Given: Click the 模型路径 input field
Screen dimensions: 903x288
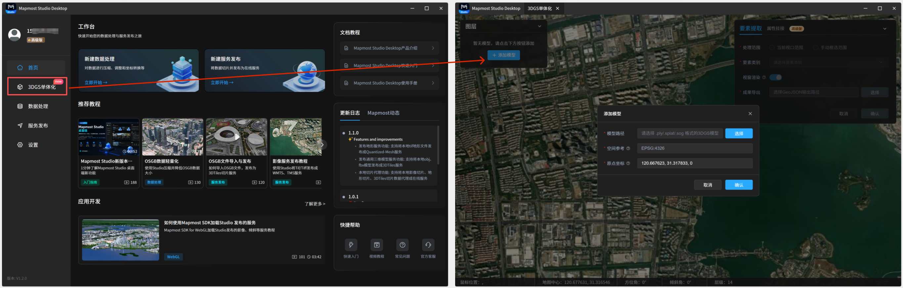Looking at the screenshot, I should 680,134.
